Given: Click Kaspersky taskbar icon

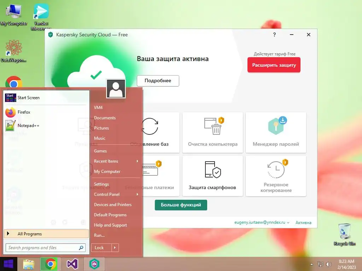Looking at the screenshot, I should click(x=94, y=264).
